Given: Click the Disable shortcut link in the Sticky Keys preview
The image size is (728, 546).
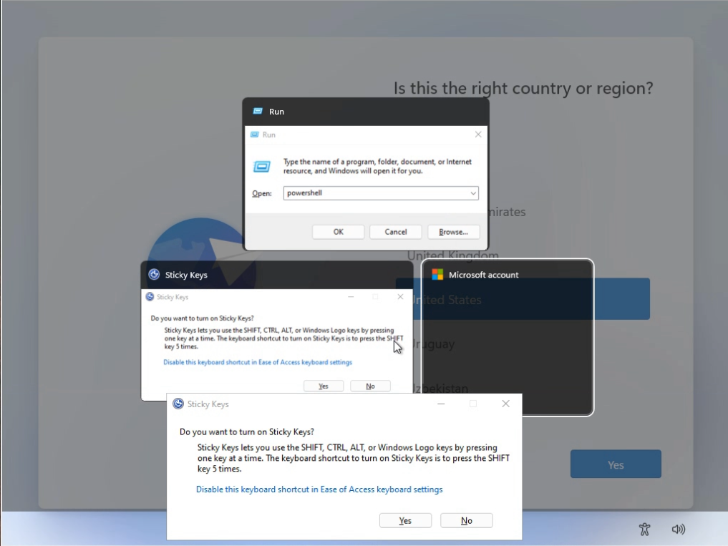Looking at the screenshot, I should pos(258,362).
